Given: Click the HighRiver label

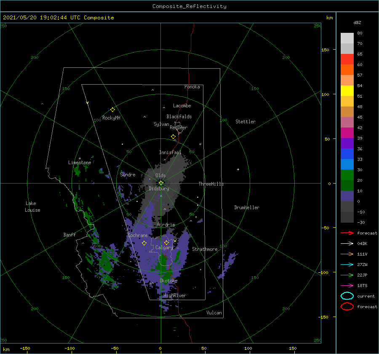Looking at the screenshot, I should pyautogui.click(x=175, y=295).
